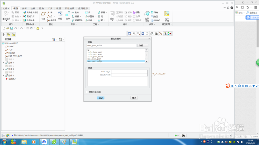
Task: Toggle spin center display in graphics toolbar
Action: (169, 34)
